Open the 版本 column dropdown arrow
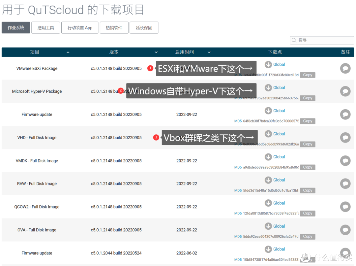This screenshot has width=356, height=266. pos(156,52)
